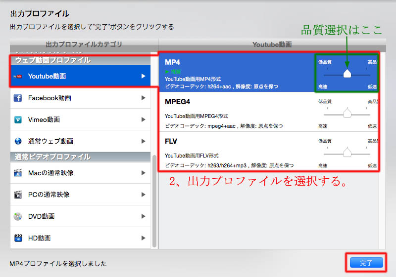Click the Youtube動画 column header
This screenshot has height=277, width=396.
tap(272, 44)
